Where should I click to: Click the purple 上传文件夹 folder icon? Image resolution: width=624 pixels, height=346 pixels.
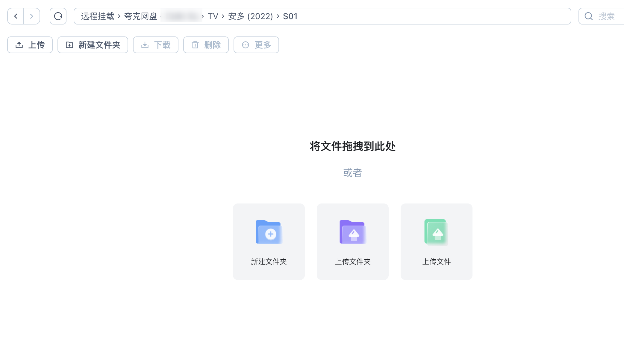tap(353, 232)
